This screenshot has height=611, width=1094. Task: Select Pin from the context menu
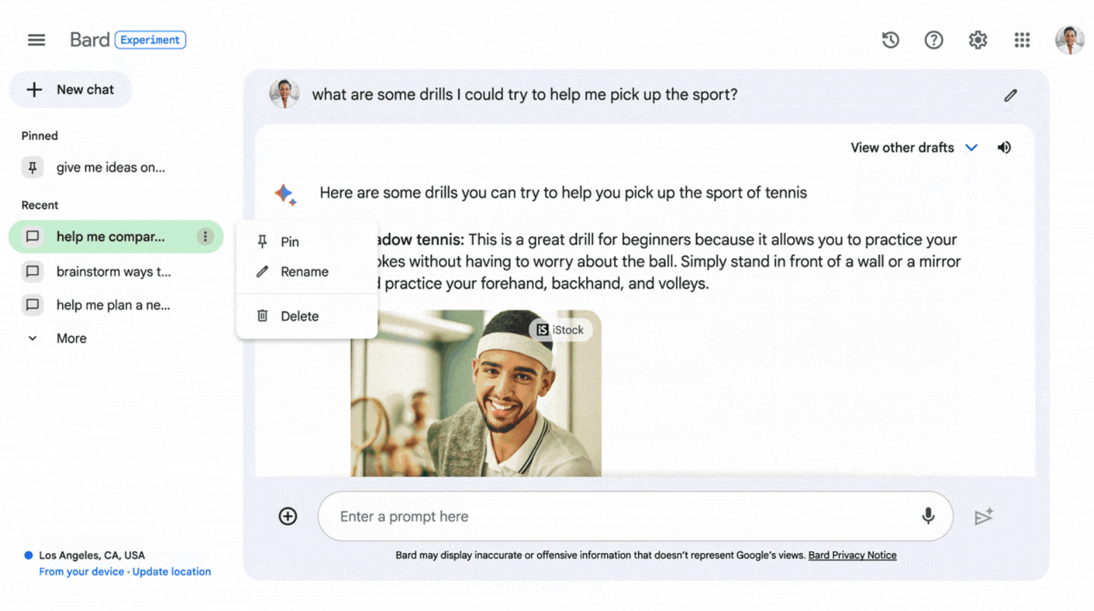[290, 242]
